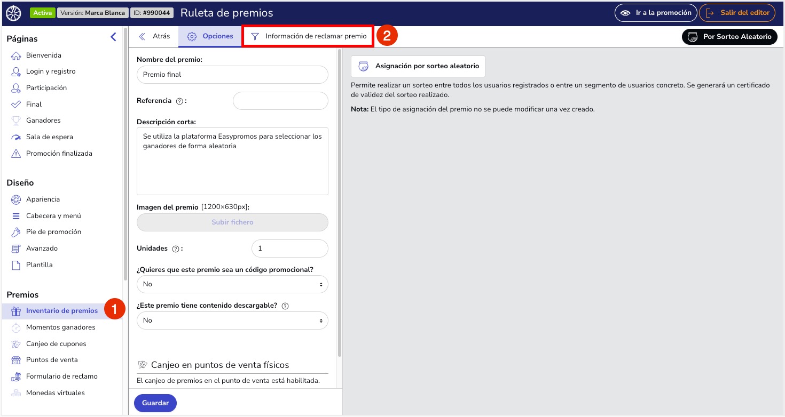Click the Versión: Marca Blanca label

point(93,13)
